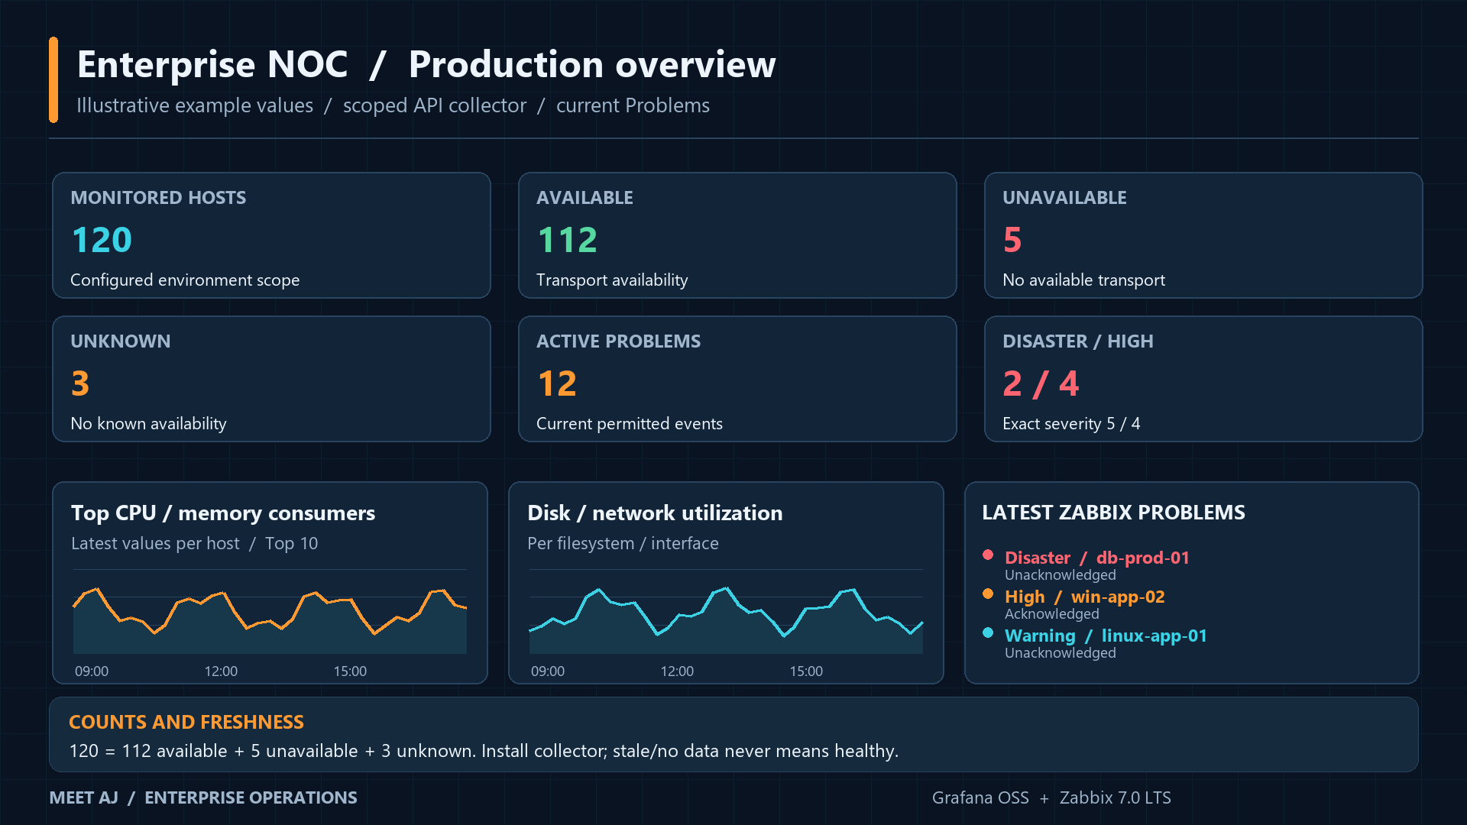The width and height of the screenshot is (1467, 825).
Task: Click 15:00 label on Disk / network chart
Action: click(x=806, y=671)
